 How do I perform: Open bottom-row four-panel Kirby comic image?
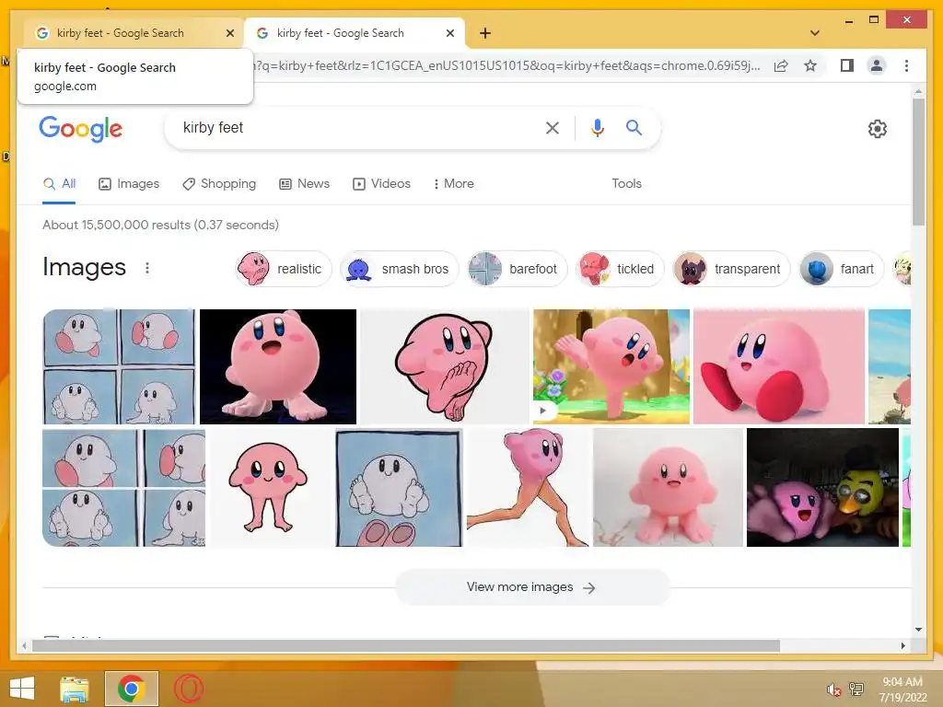124,488
